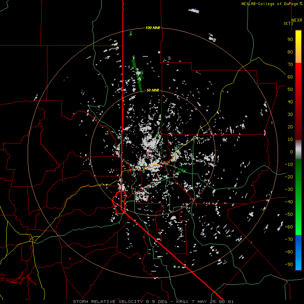Click the 10 value on velocity scale

pos(290,140)
